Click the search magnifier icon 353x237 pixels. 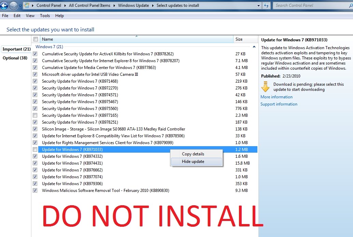[351, 5]
